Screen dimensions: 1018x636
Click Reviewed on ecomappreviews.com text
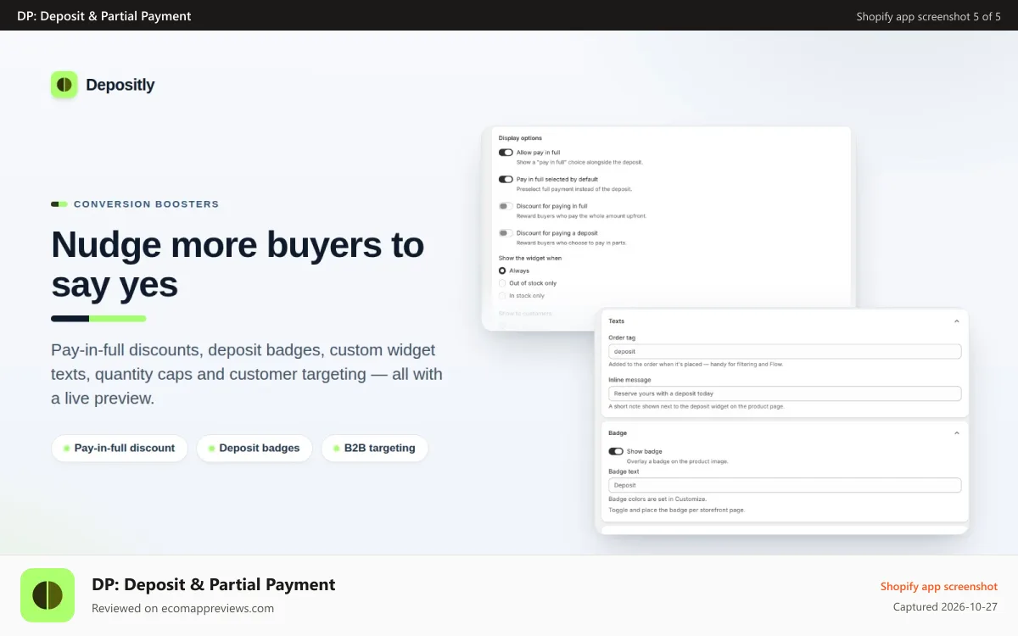click(x=182, y=608)
